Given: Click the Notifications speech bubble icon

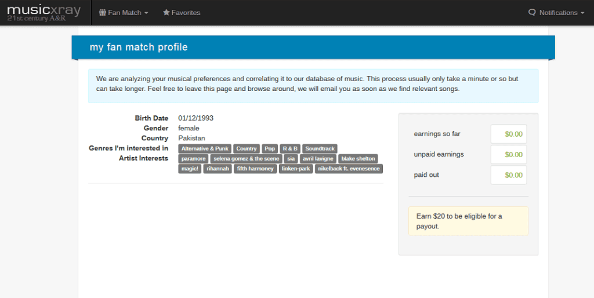Looking at the screenshot, I should 532,13.
